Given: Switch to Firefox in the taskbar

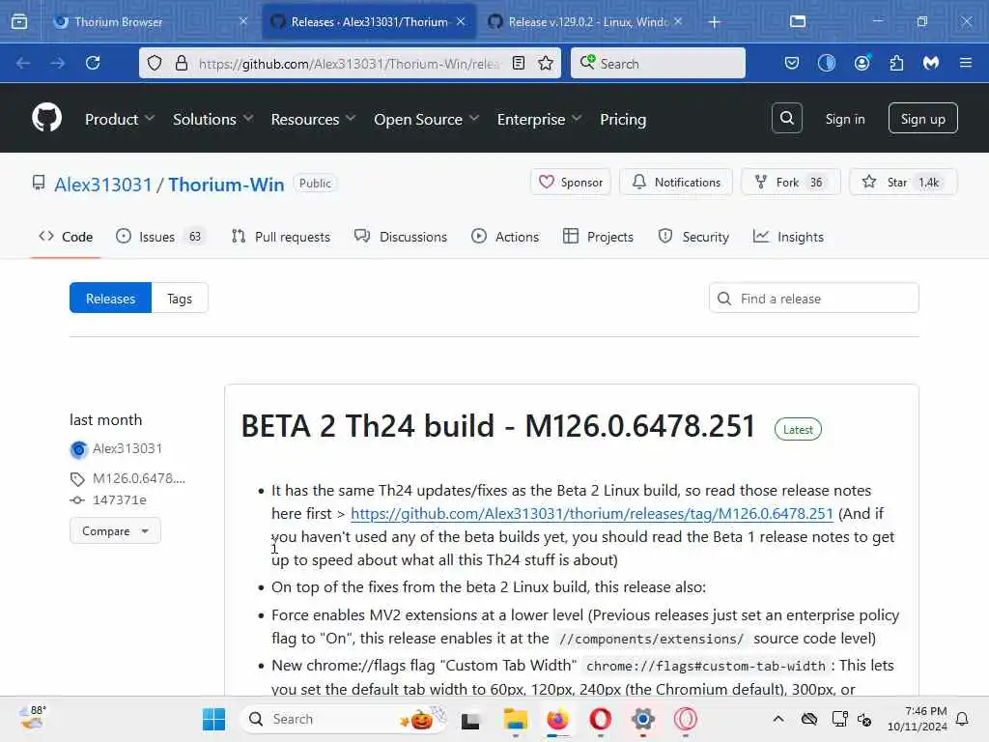Looking at the screenshot, I should [x=557, y=719].
